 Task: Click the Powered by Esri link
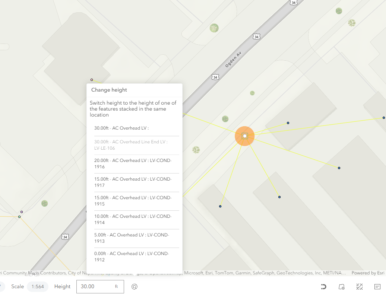(x=368, y=273)
